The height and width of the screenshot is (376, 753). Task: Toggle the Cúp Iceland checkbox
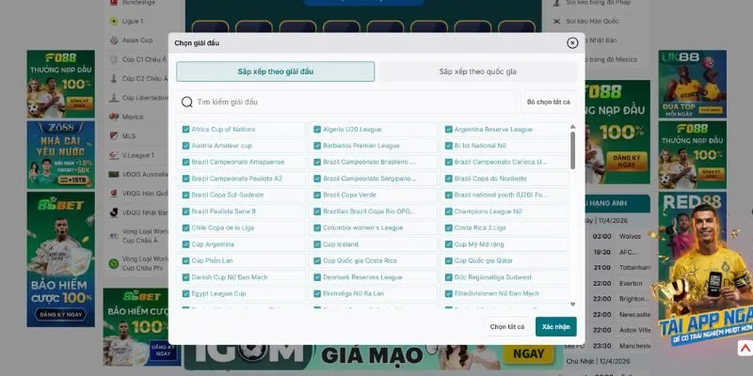pos(317,244)
